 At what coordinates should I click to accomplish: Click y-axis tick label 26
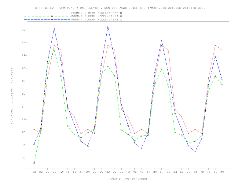23,30
